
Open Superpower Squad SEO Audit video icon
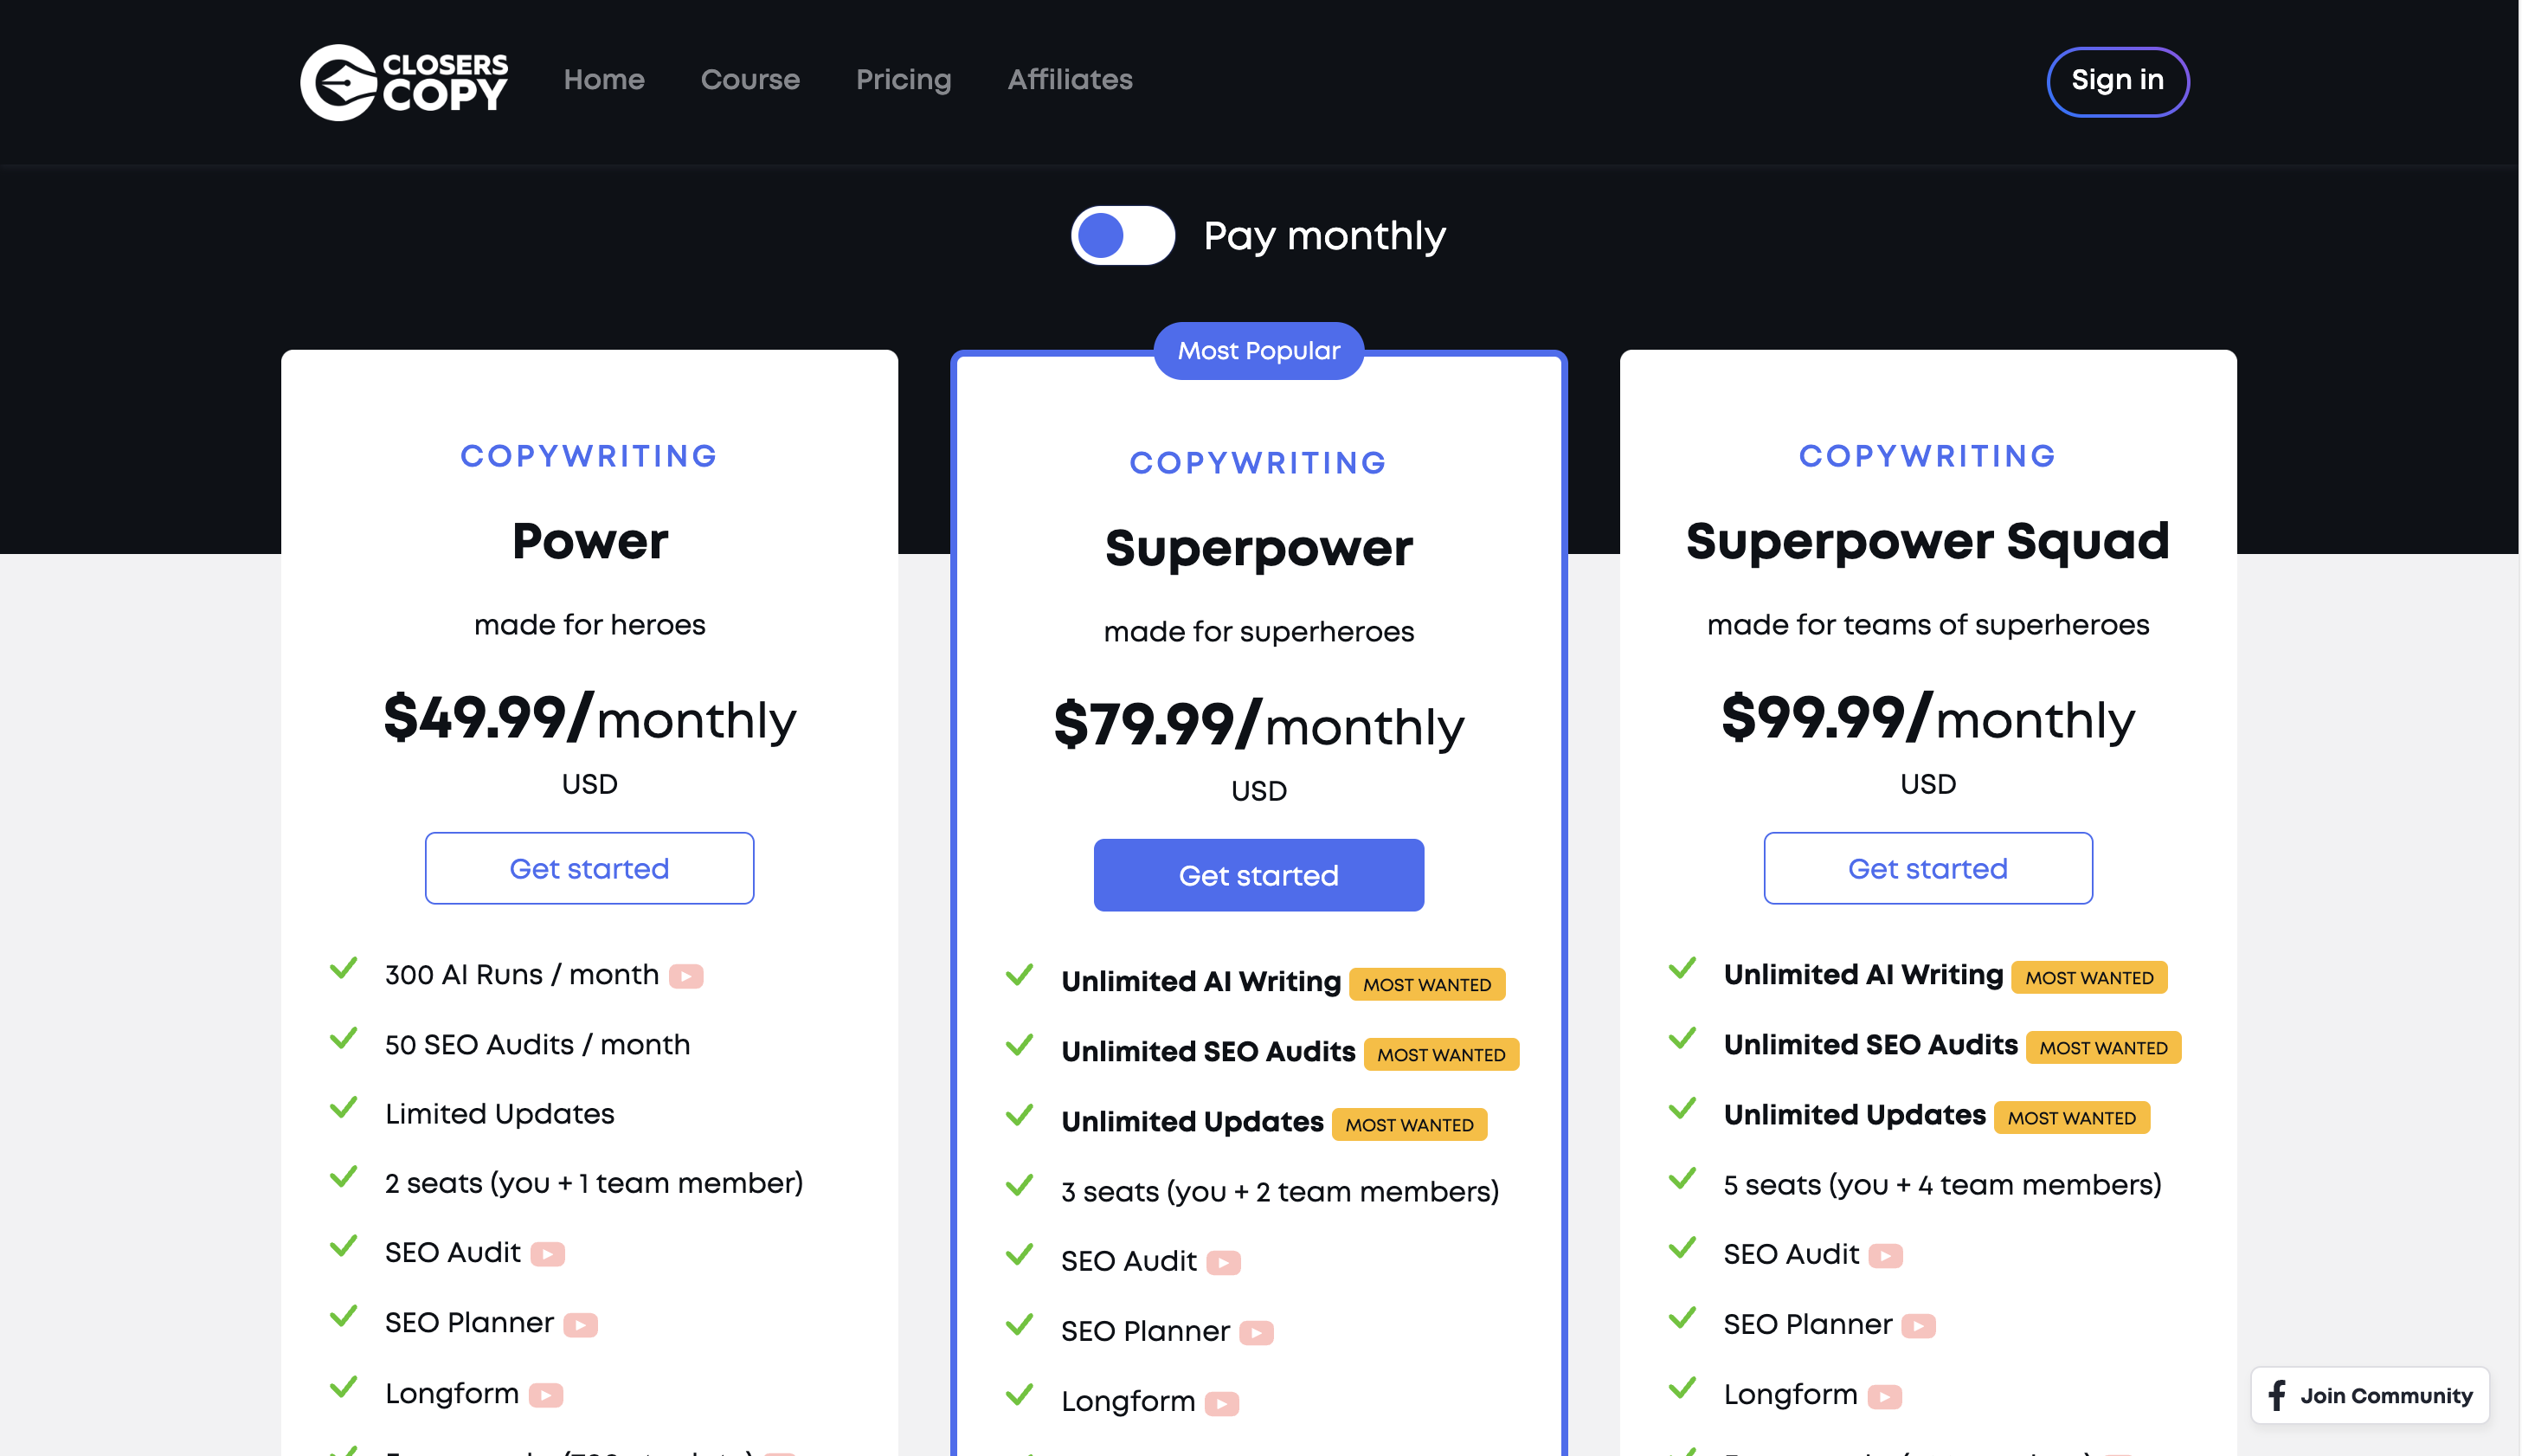pyautogui.click(x=1885, y=1256)
